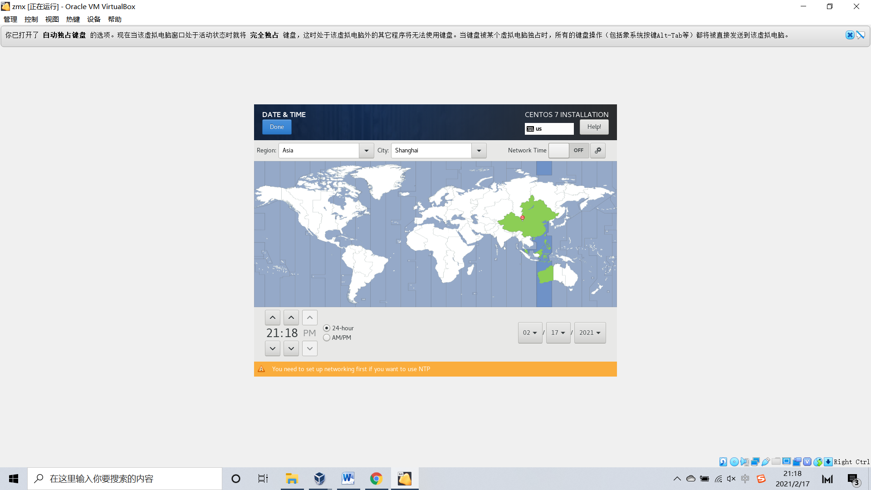Click the Done button
Image resolution: width=871 pixels, height=490 pixels.
[x=277, y=127]
